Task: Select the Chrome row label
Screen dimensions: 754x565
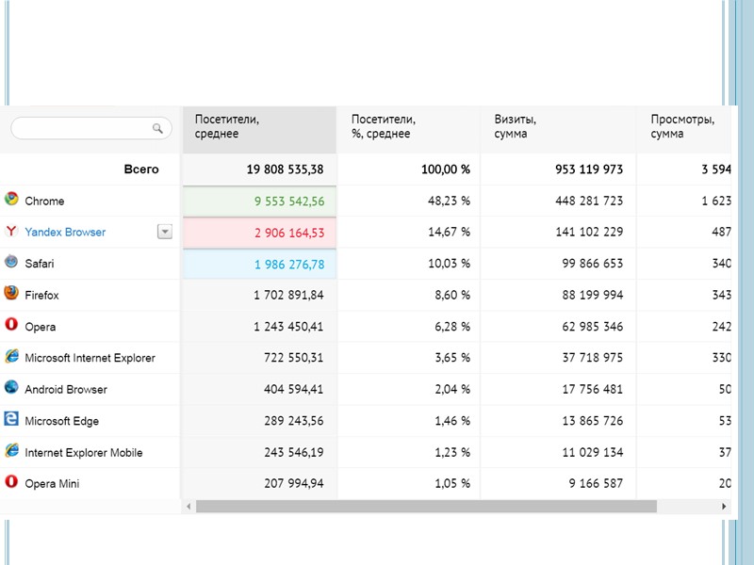Action: [x=44, y=202]
